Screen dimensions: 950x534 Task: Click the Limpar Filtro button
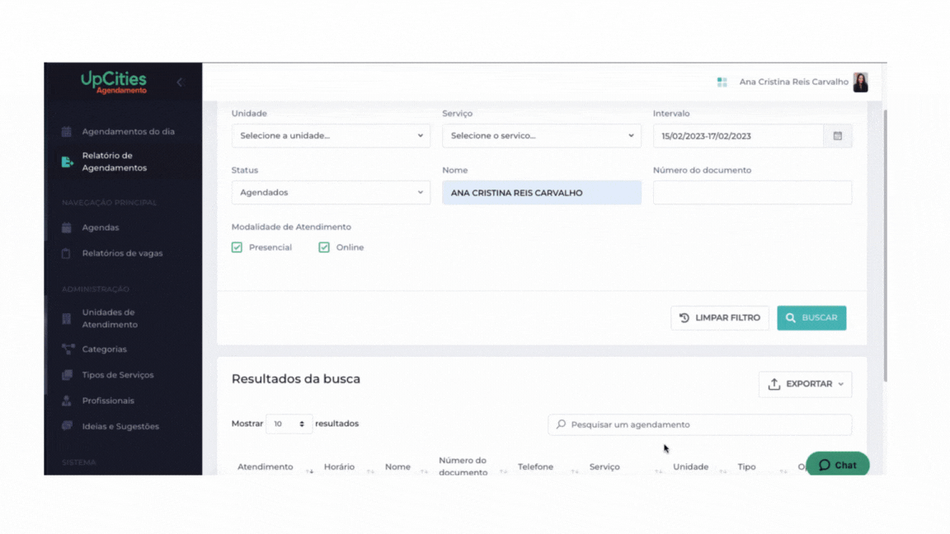[720, 318]
